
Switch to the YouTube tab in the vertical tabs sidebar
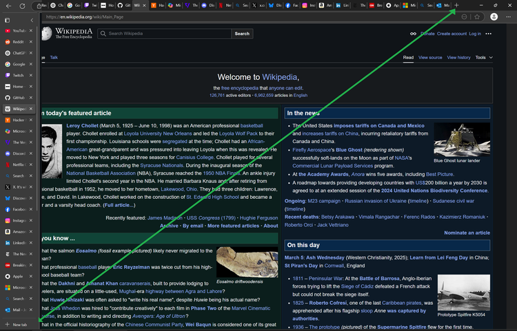tap(17, 30)
